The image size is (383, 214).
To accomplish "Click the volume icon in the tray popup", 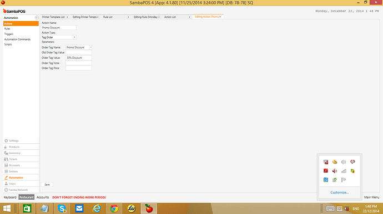I will click(344, 162).
